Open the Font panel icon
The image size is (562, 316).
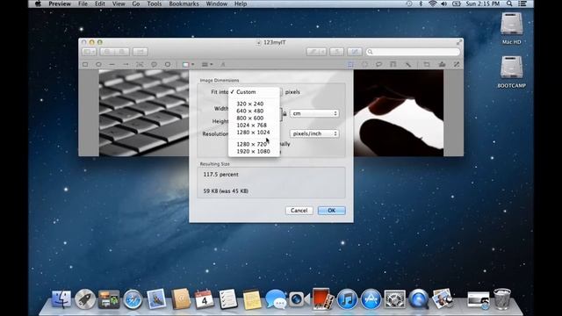[x=222, y=64]
